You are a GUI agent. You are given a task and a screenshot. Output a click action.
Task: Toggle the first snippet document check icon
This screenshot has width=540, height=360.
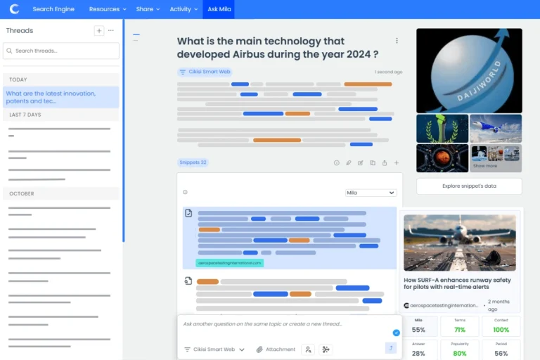coord(188,213)
